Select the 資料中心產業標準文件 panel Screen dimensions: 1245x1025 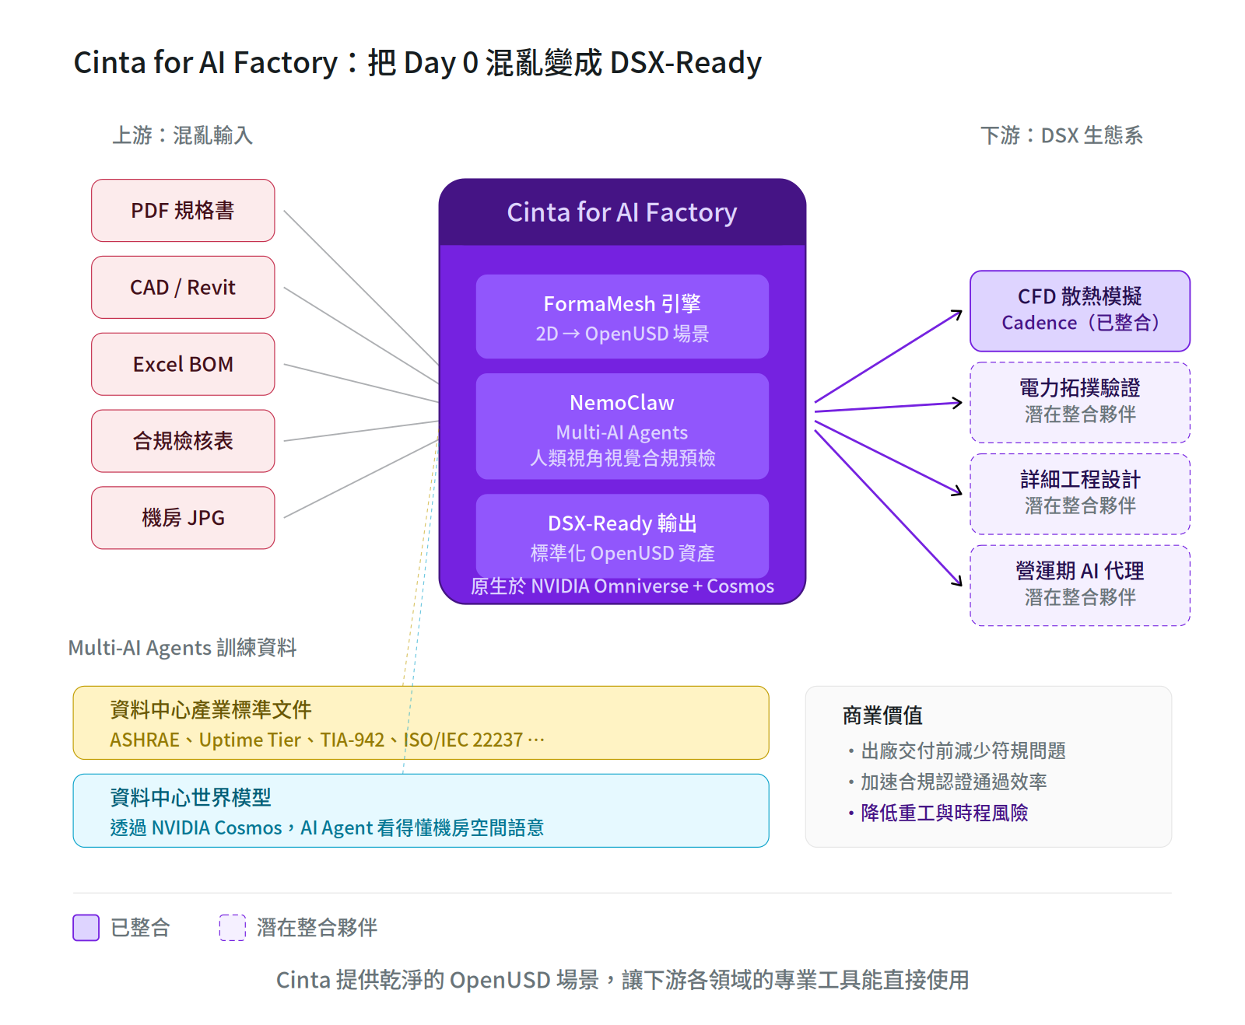(421, 722)
